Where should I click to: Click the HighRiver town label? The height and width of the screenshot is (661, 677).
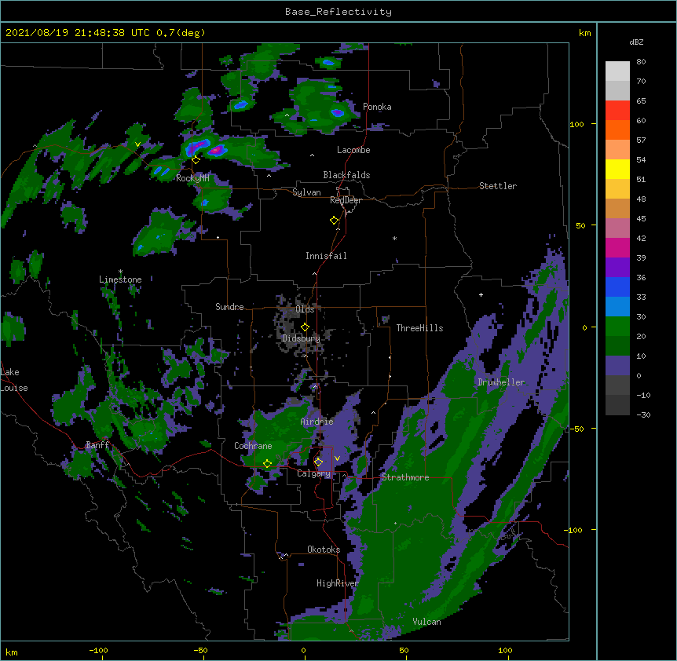tap(338, 583)
